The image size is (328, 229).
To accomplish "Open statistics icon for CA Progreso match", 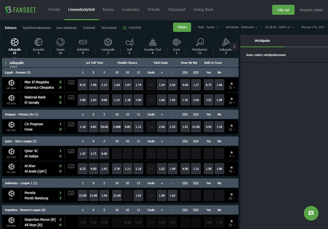I will click(x=71, y=124).
